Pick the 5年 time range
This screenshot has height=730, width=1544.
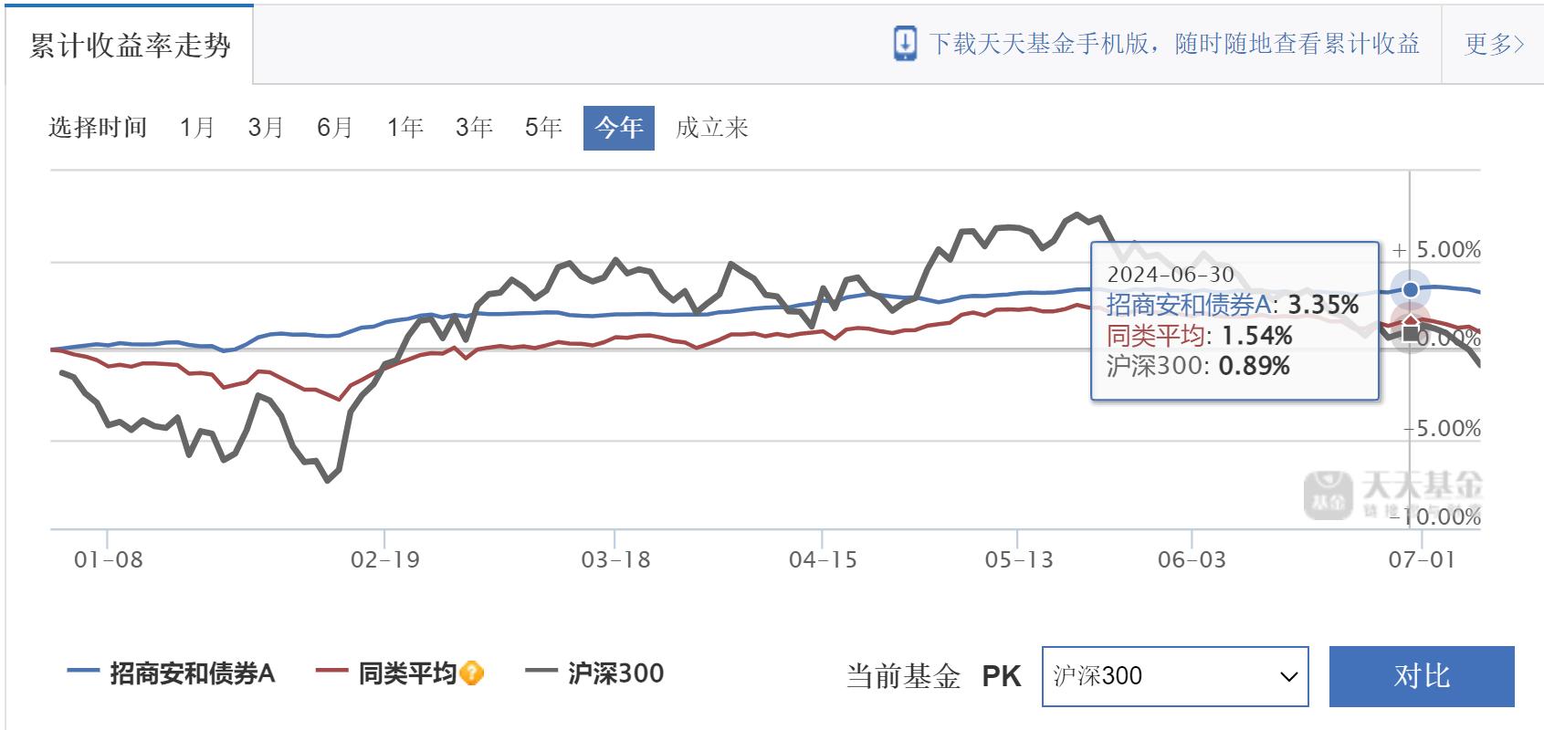[x=543, y=128]
